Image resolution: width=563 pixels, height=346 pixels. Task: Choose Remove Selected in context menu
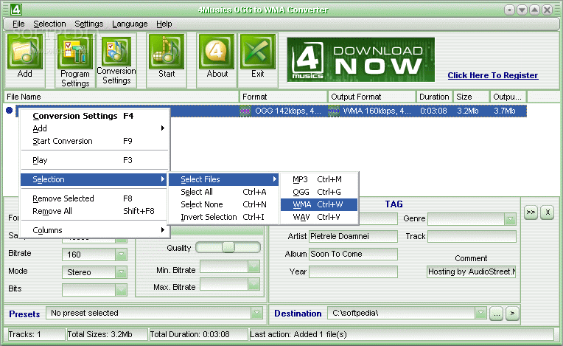click(x=94, y=198)
